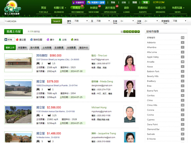The image size is (191, 143).
Task: Click the magnifier icon in search box
Action: click(x=6, y=21)
